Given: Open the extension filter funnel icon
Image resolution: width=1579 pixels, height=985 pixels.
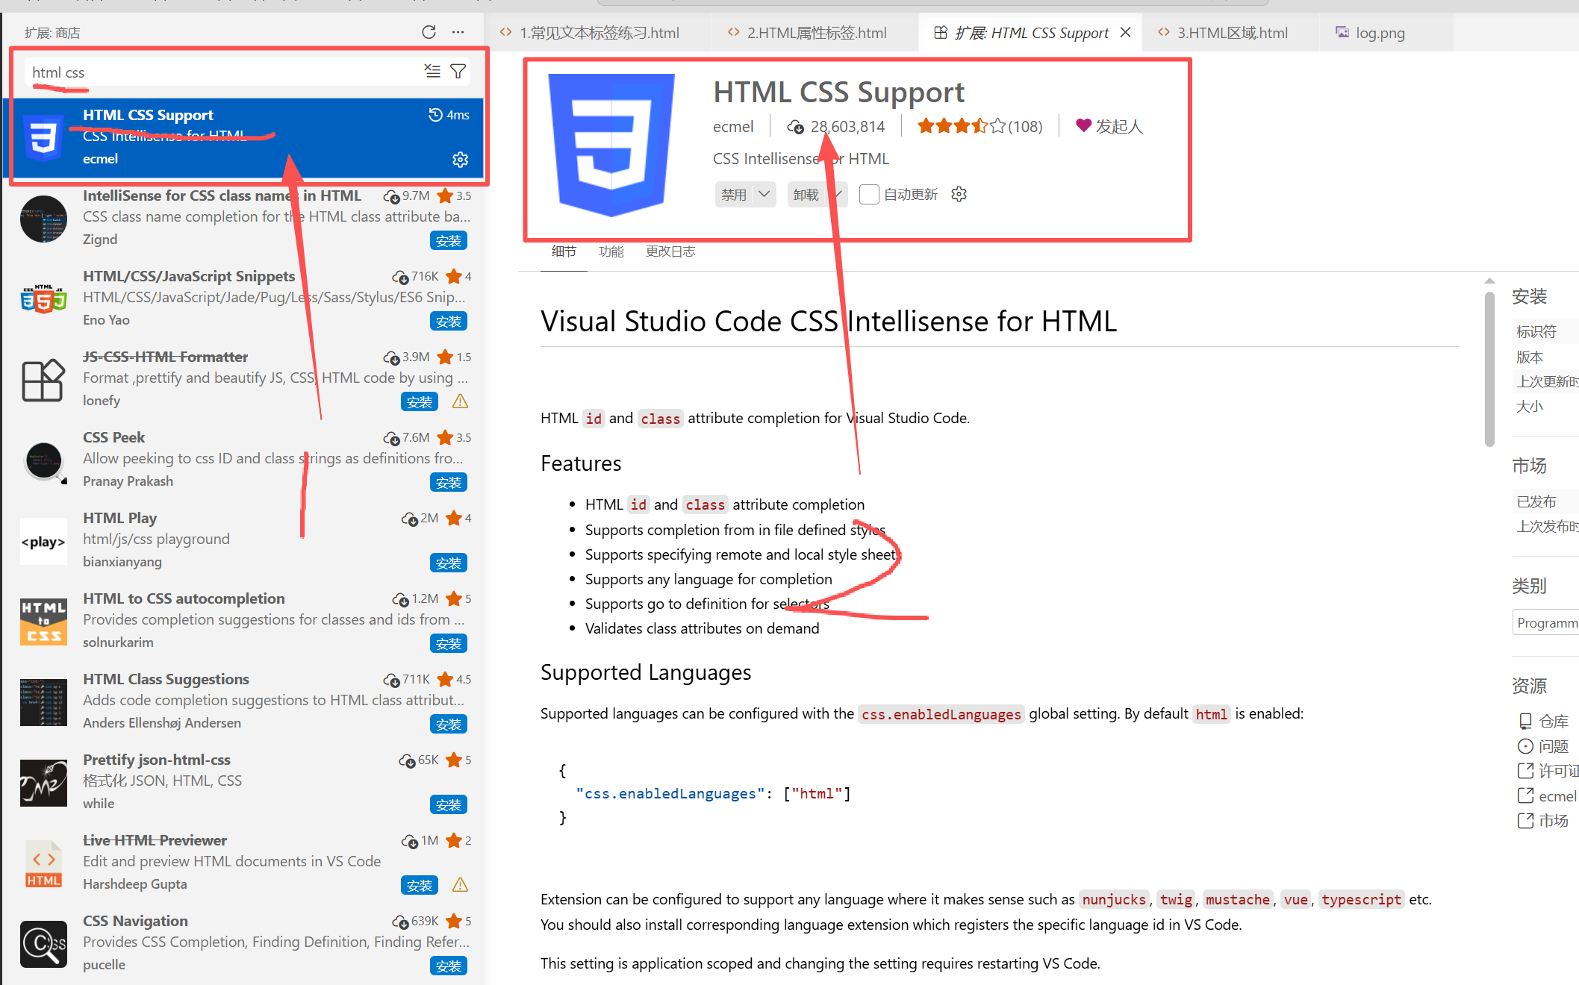Looking at the screenshot, I should tap(458, 71).
